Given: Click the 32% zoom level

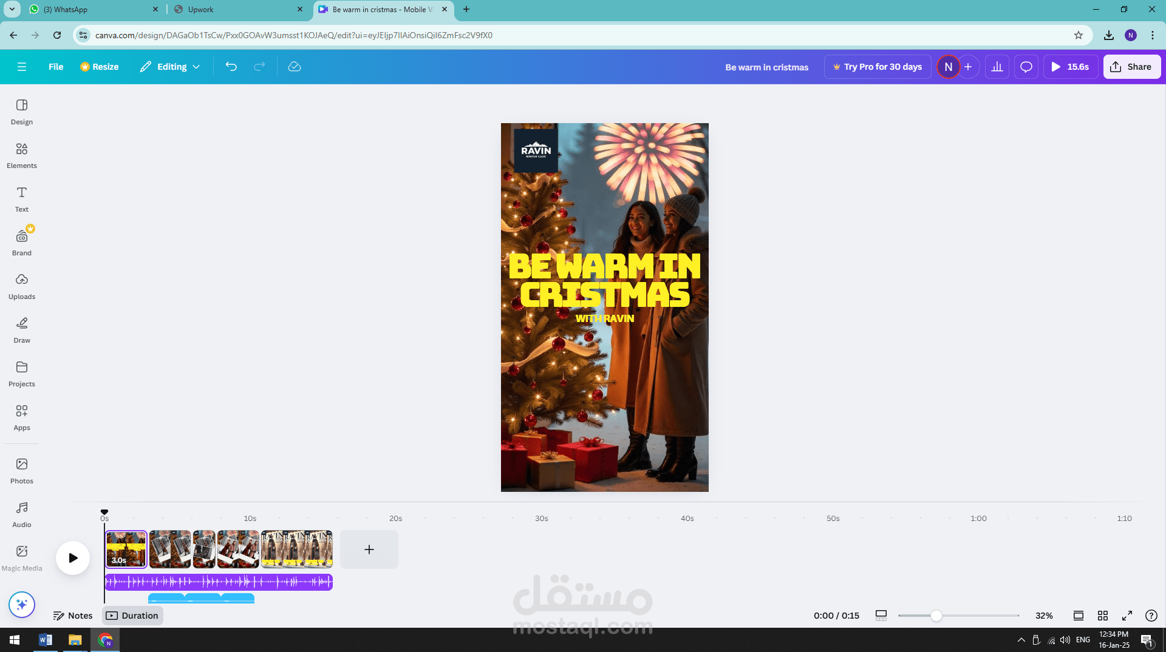Looking at the screenshot, I should 1044,616.
